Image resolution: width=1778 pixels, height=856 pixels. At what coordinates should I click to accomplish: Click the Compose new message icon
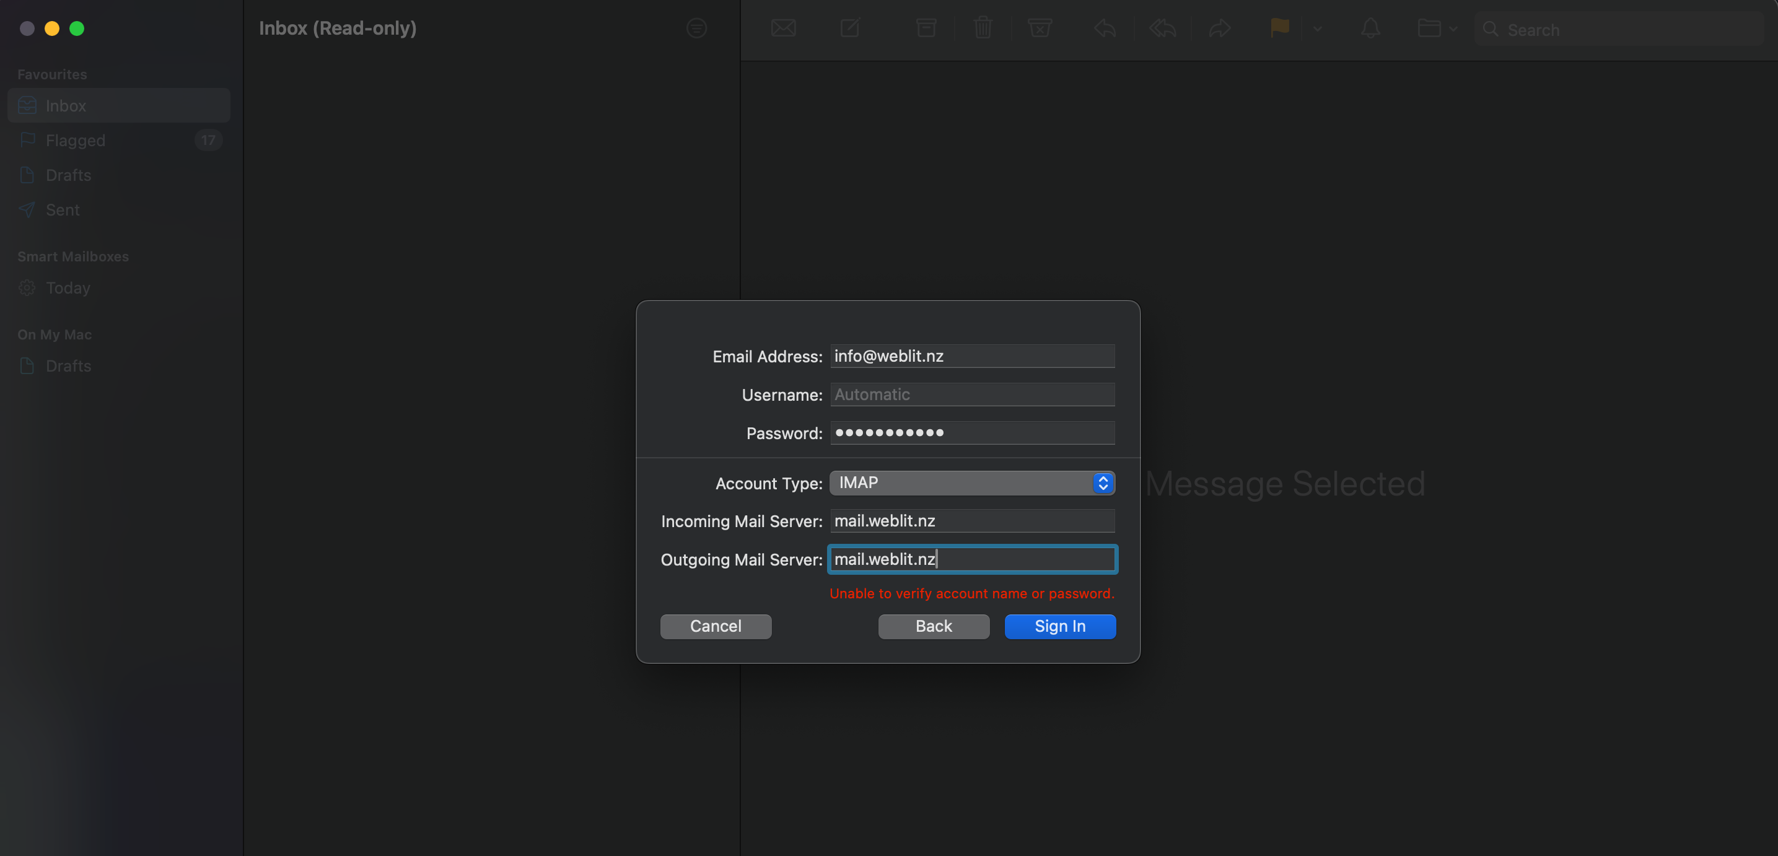click(x=849, y=28)
